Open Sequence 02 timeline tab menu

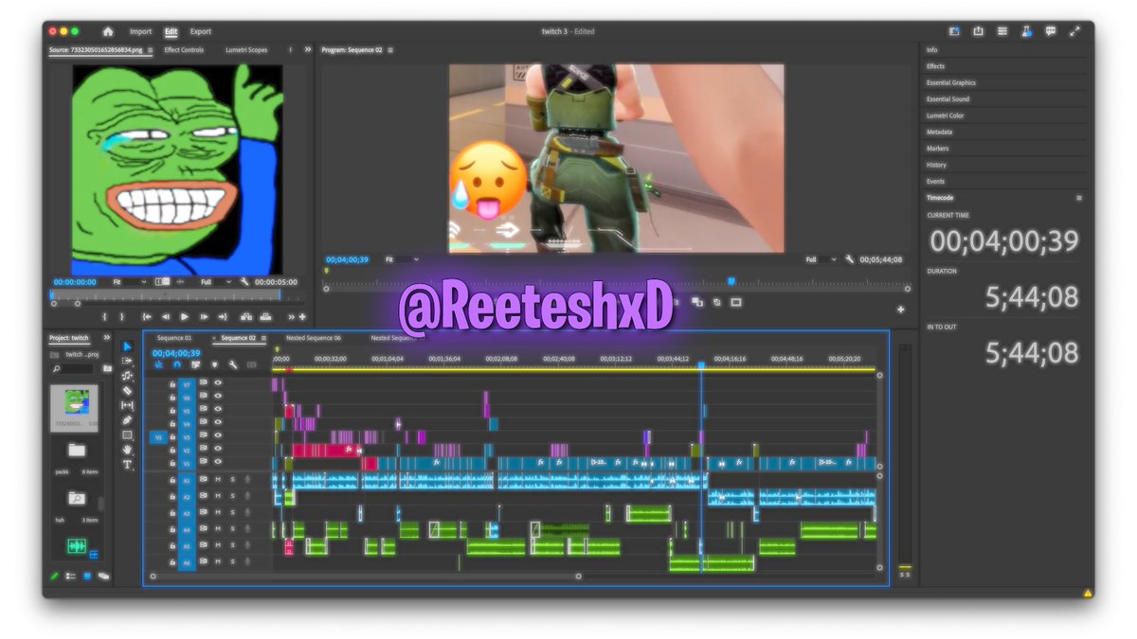tap(263, 338)
